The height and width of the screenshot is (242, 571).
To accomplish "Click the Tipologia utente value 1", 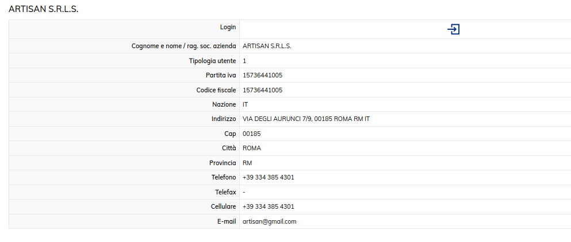I will 244,61.
